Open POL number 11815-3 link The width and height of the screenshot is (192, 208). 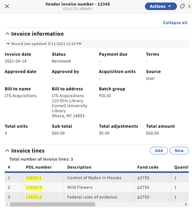click(34, 187)
